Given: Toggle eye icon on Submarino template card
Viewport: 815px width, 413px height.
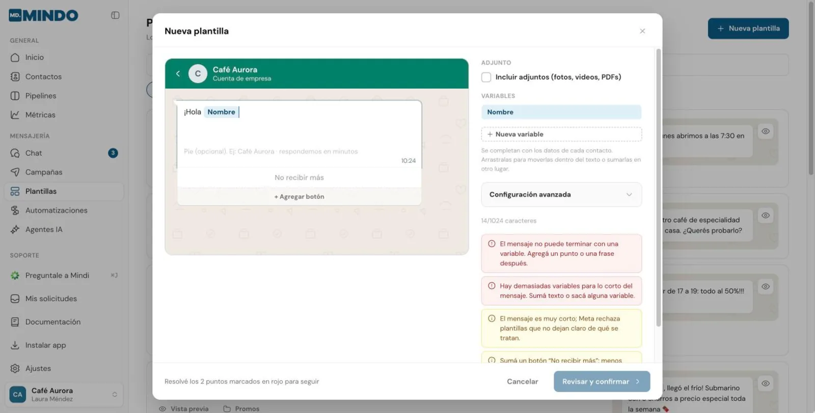Looking at the screenshot, I should click(765, 383).
